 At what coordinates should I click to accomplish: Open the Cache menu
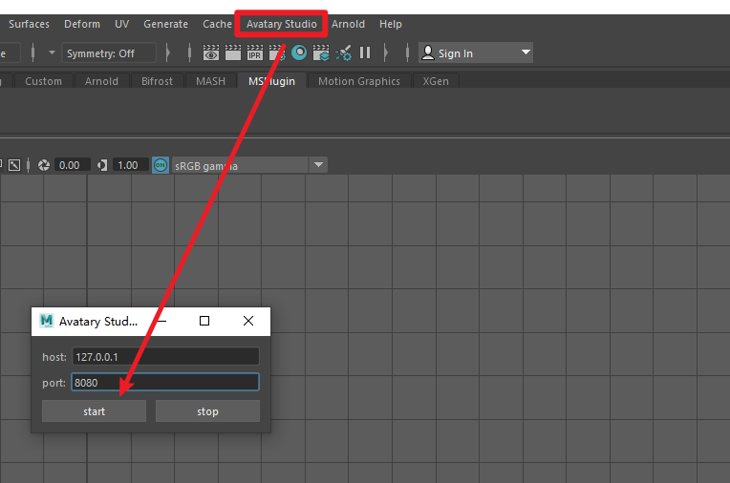tap(217, 24)
